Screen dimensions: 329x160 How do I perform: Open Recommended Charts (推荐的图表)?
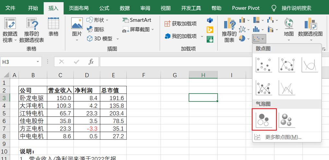229,30
